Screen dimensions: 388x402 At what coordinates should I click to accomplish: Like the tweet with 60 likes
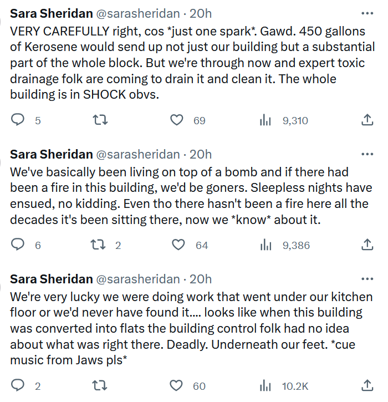pyautogui.click(x=177, y=386)
